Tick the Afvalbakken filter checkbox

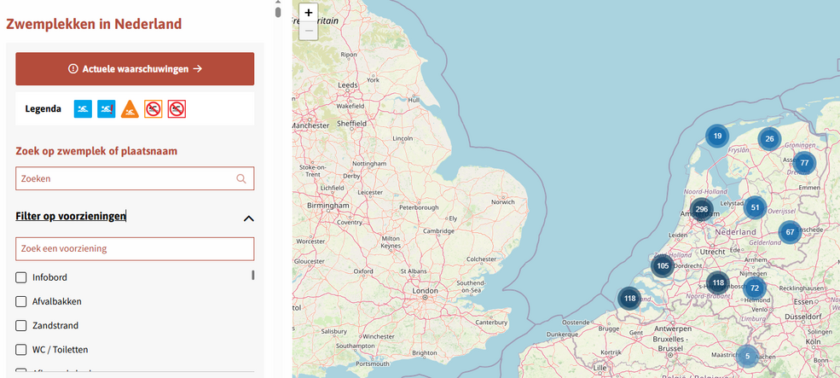pos(21,301)
